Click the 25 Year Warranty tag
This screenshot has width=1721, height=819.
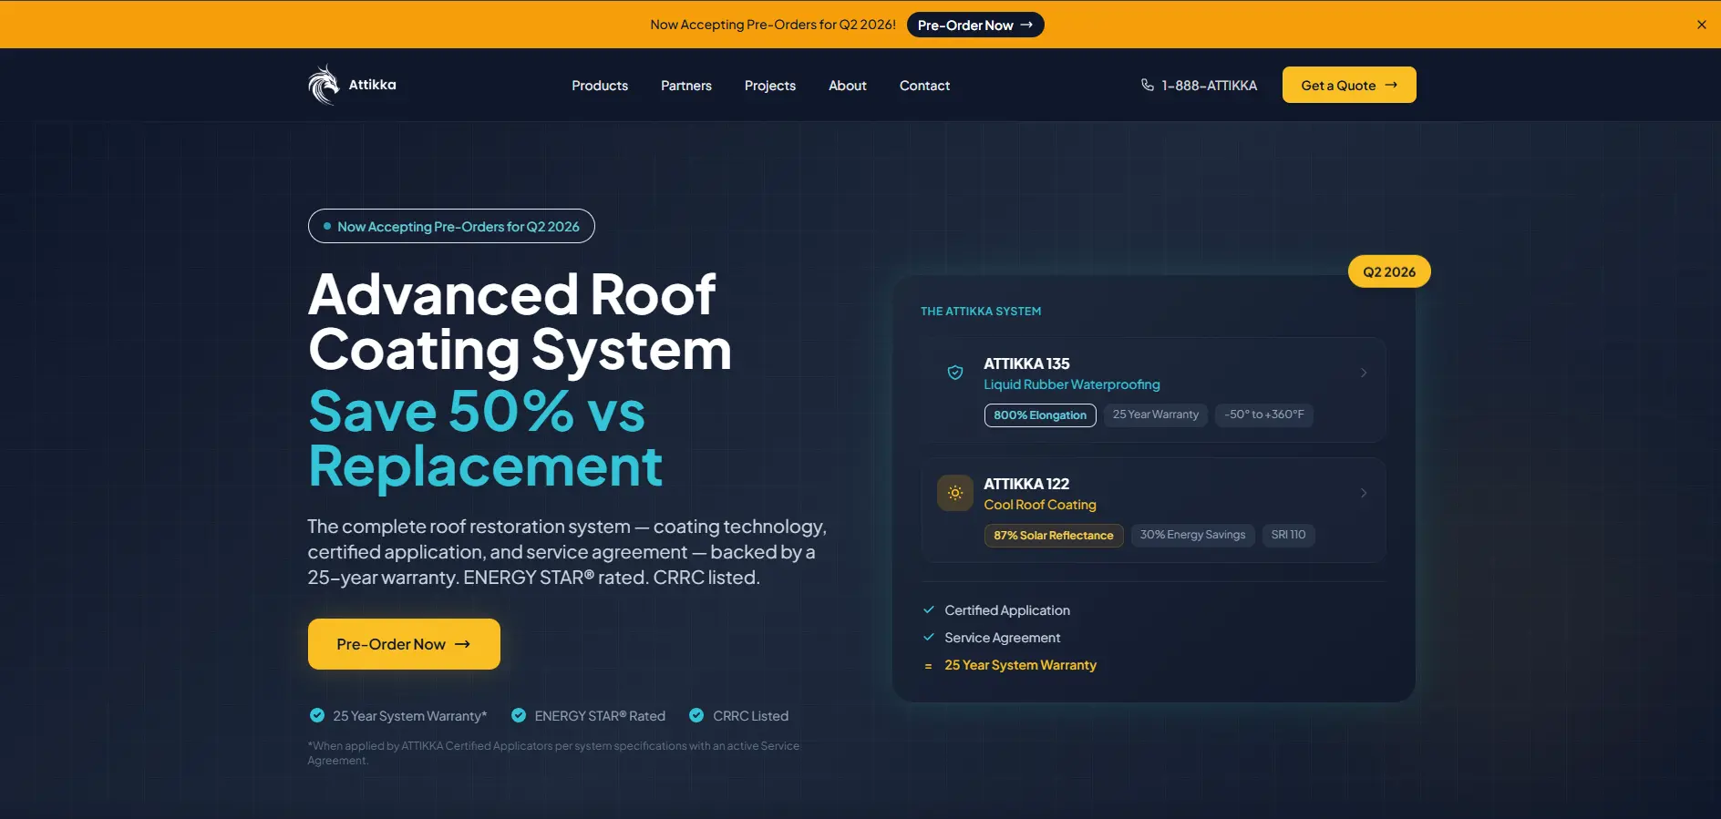coord(1156,415)
